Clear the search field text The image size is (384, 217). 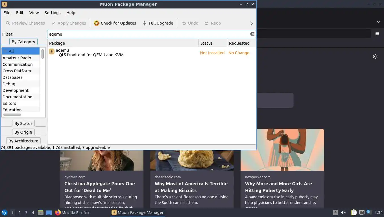tap(252, 34)
